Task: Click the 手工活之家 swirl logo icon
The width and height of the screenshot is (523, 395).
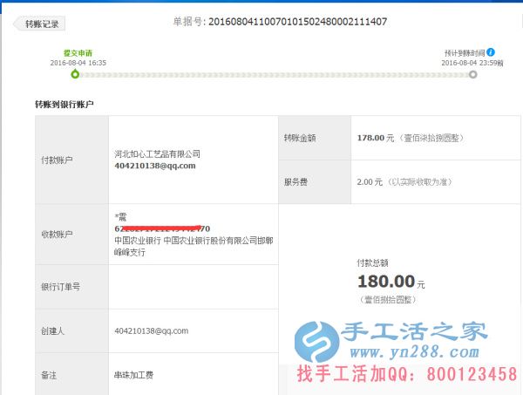Action: coord(317,343)
